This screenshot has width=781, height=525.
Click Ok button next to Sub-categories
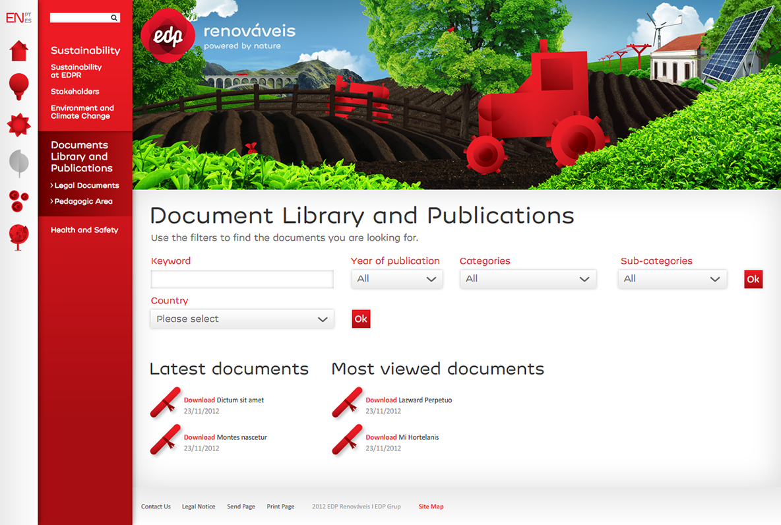coord(753,279)
